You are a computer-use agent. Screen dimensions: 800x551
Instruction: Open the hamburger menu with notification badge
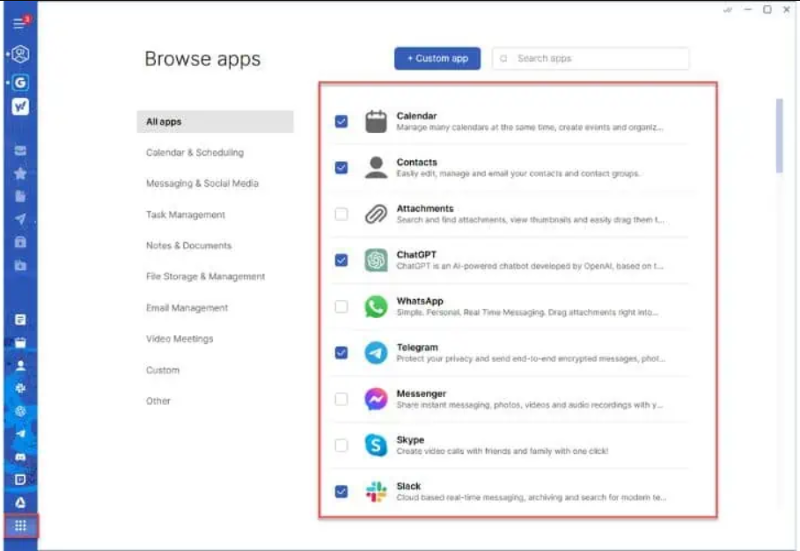[20, 23]
